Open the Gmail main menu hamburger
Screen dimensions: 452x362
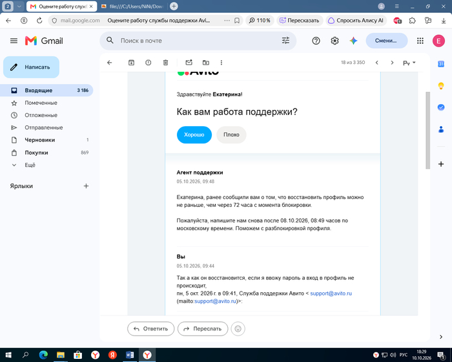point(14,41)
